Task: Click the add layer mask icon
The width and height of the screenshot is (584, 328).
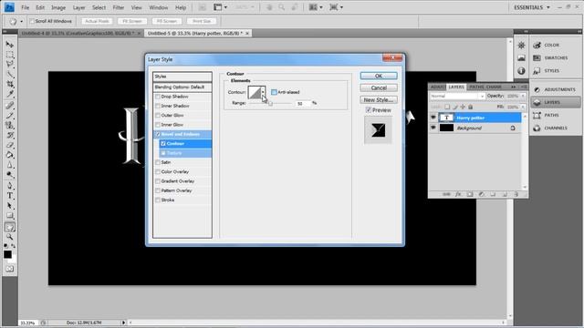Action: tap(470, 194)
